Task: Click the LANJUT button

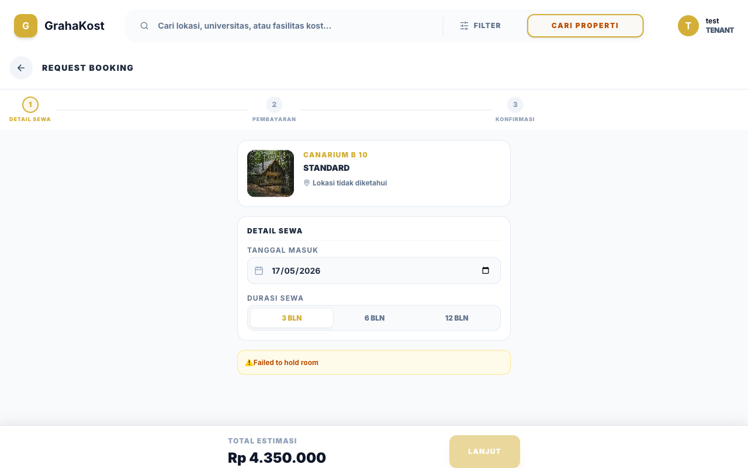Action: click(x=484, y=452)
